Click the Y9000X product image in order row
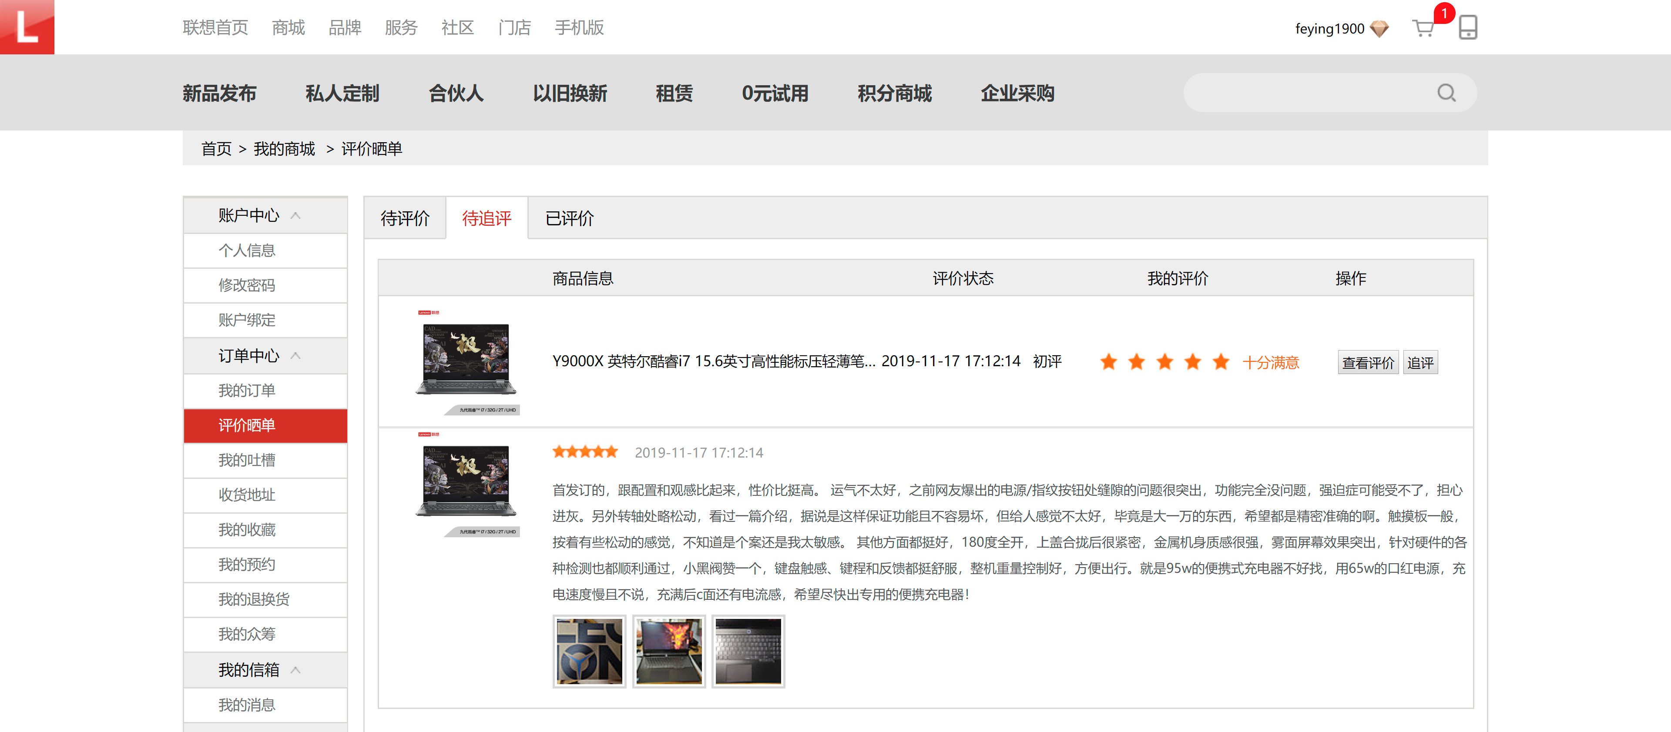1671x732 pixels. coord(467,362)
